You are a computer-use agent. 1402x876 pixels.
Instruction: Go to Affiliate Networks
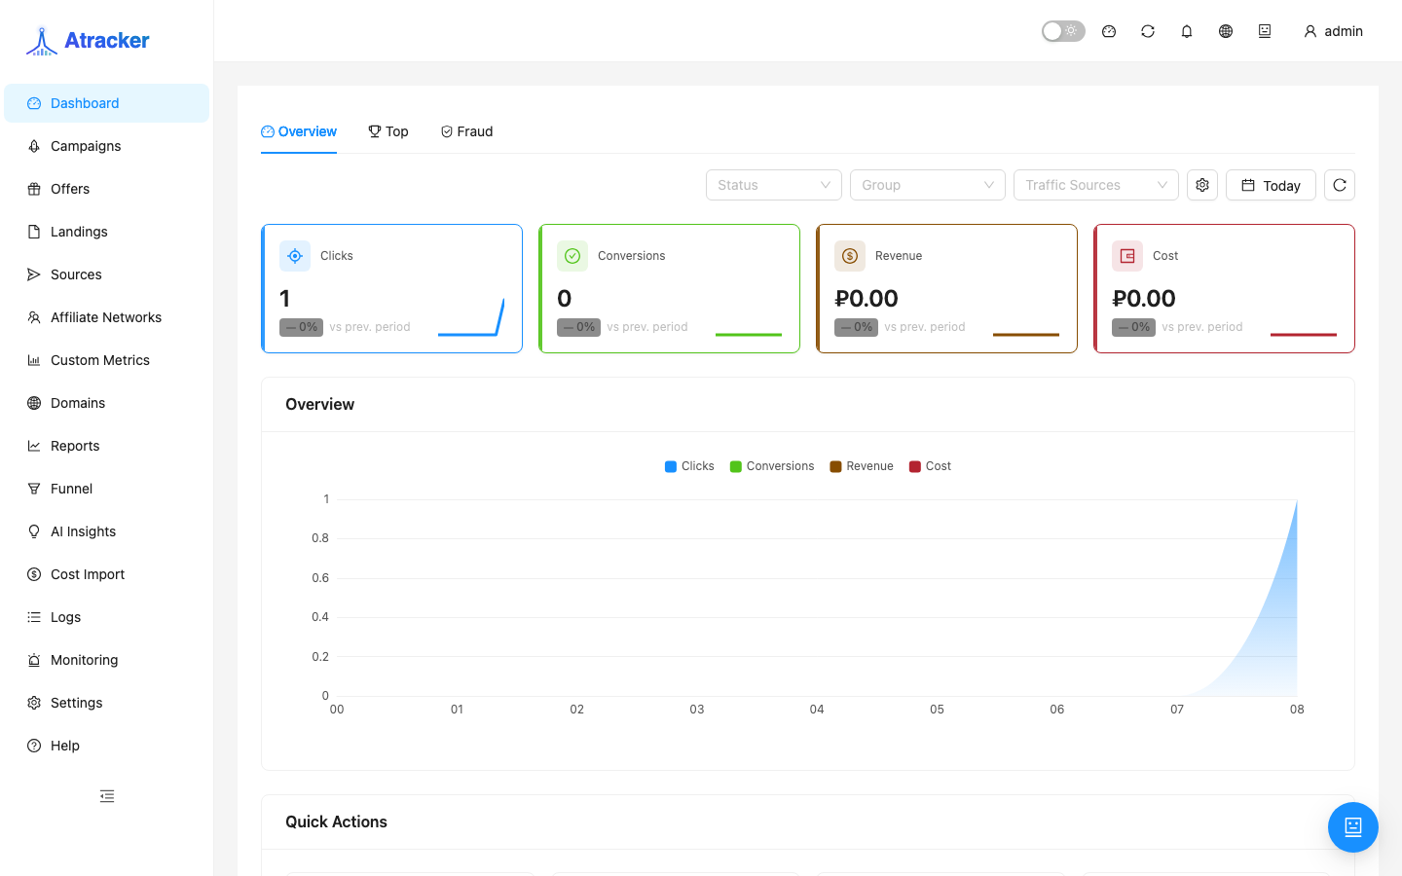(107, 317)
